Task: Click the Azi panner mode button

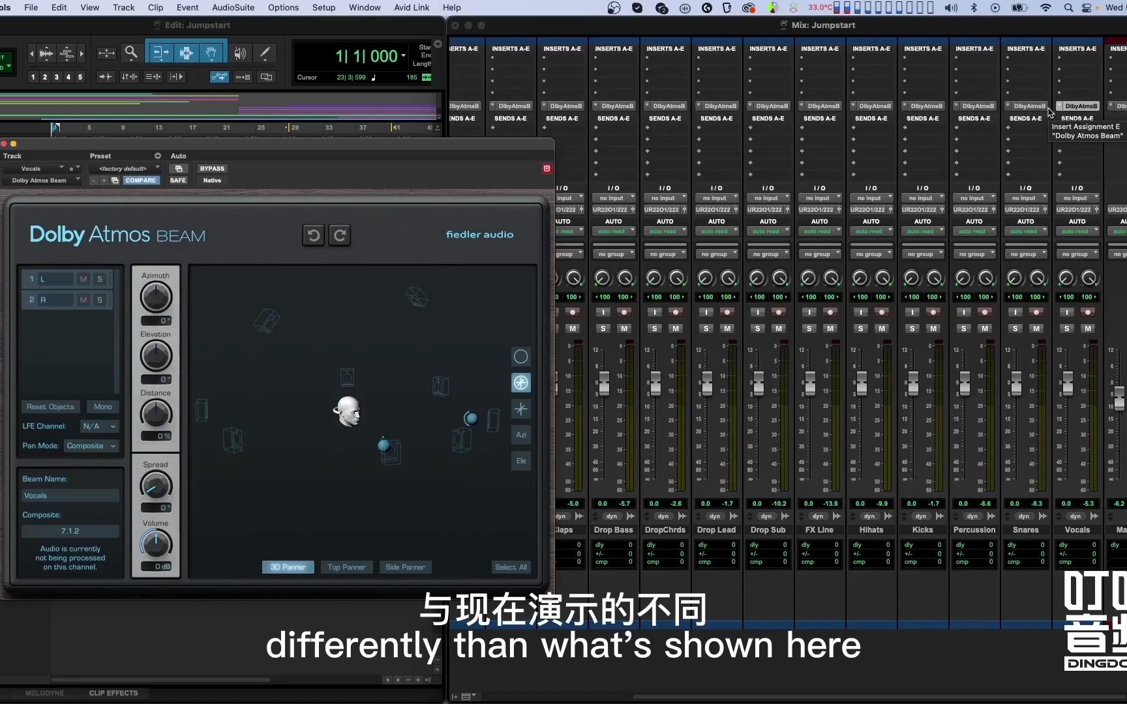Action: 520,435
